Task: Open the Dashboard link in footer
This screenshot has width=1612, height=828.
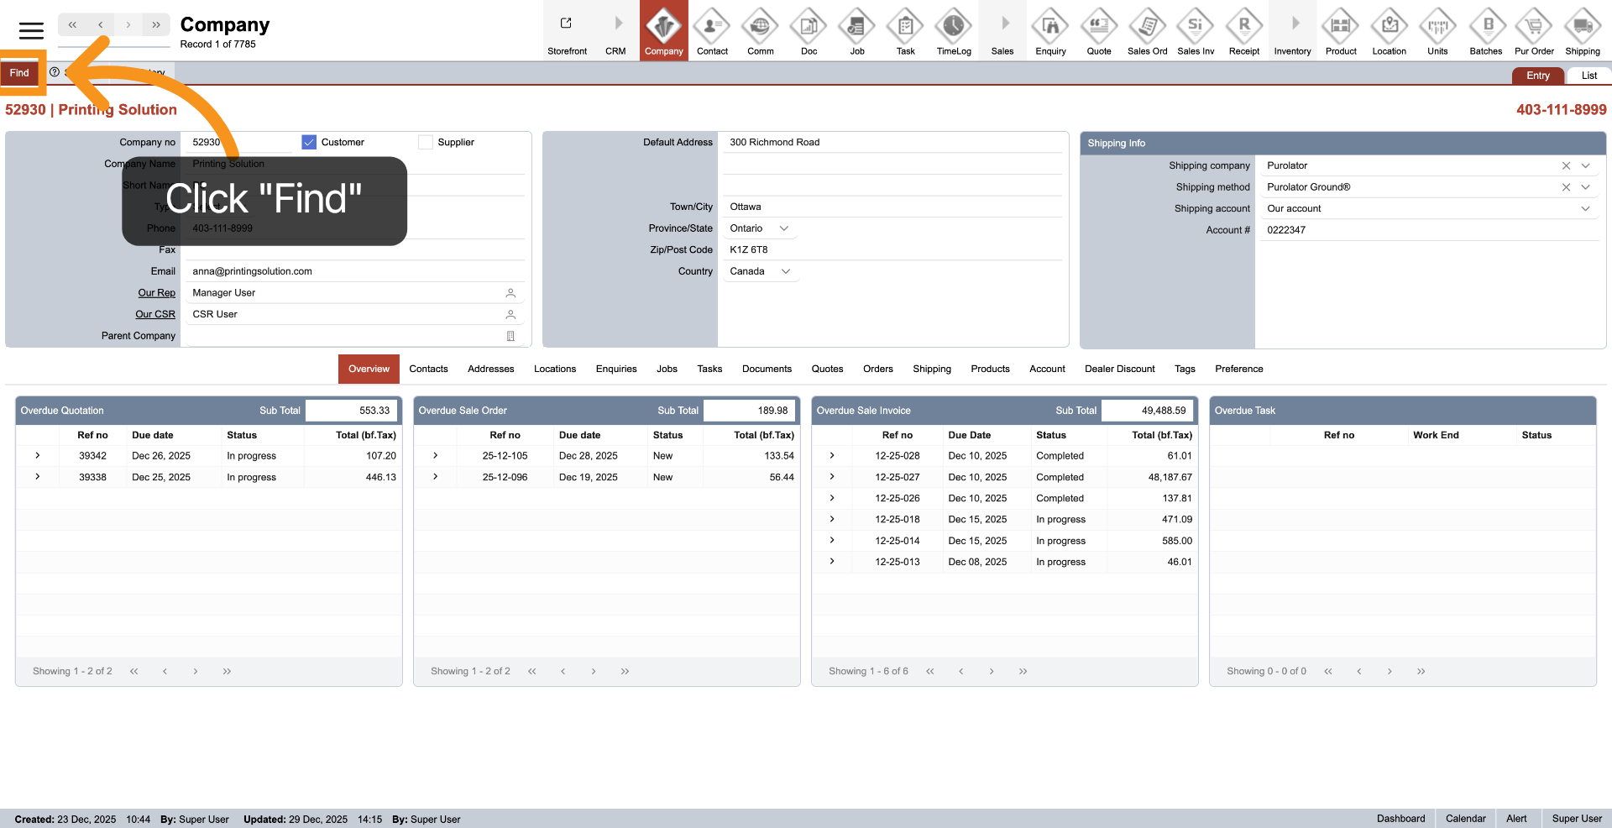Action: 1400,819
